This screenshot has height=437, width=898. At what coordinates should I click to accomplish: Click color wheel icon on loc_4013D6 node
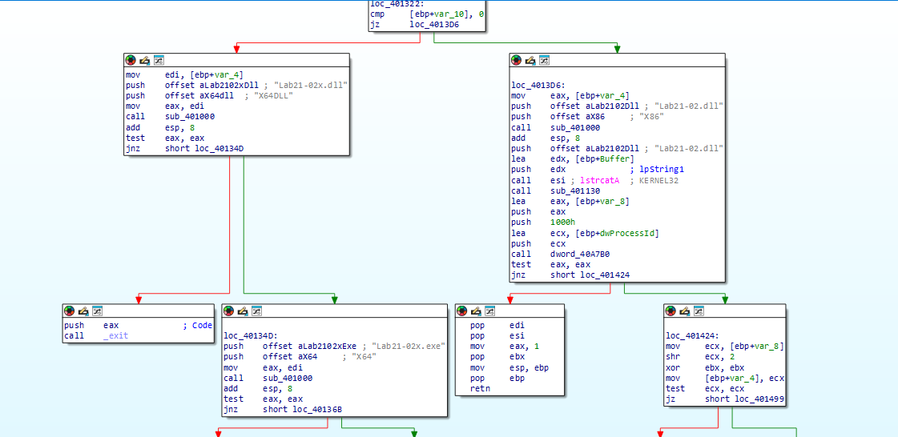[516, 60]
